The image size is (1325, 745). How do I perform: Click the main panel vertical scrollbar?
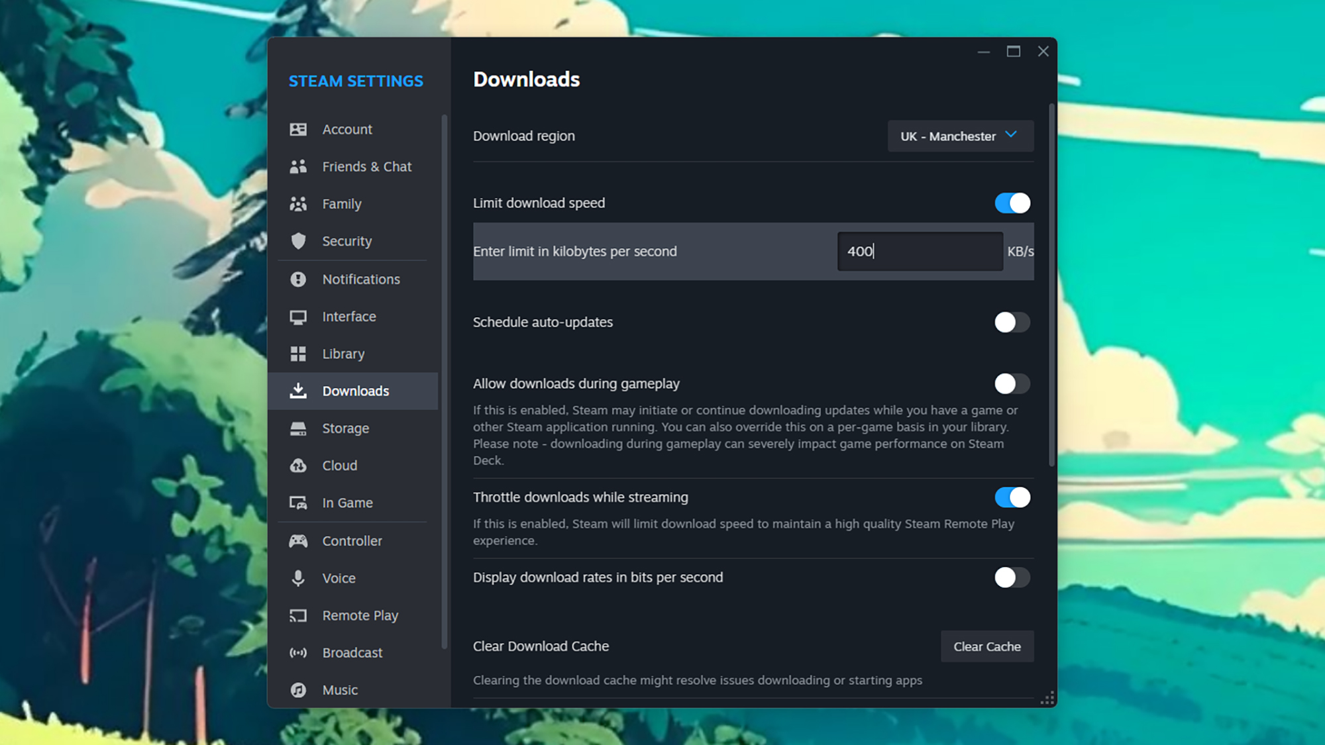click(1051, 285)
